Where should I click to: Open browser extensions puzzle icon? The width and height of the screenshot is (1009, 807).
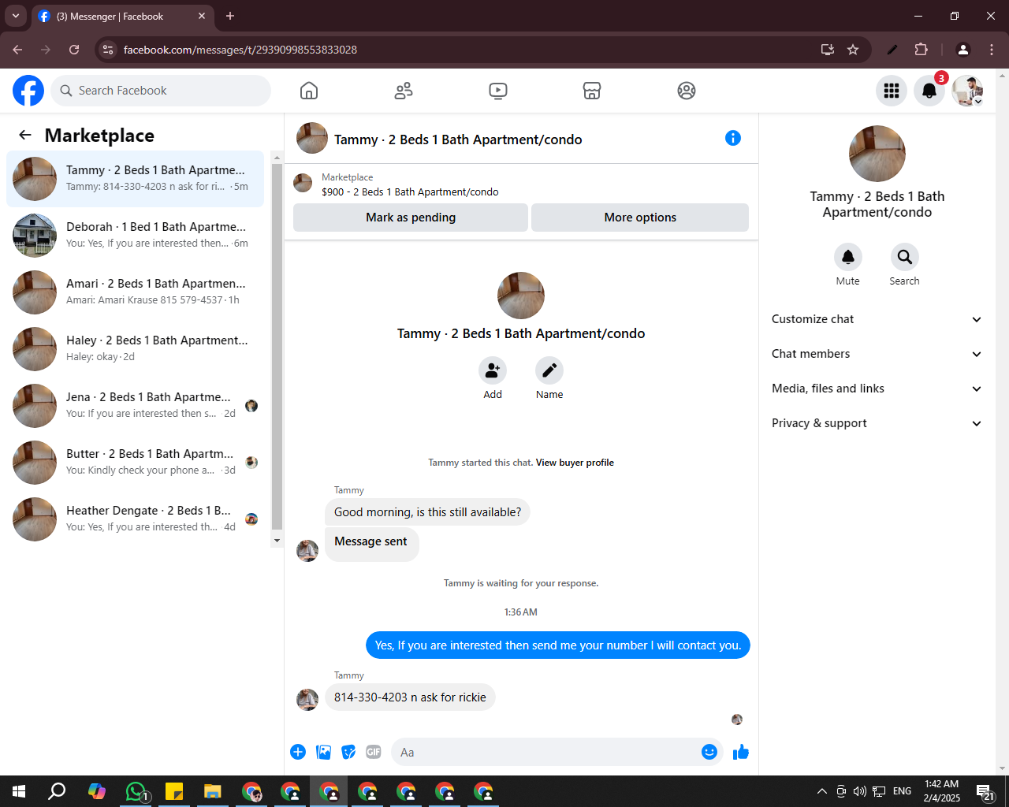click(921, 50)
